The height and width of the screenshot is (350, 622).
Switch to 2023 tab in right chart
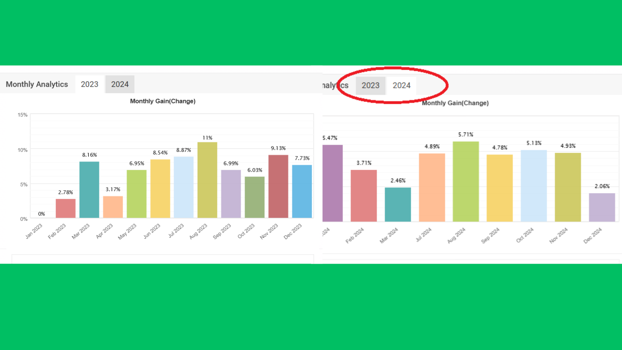(371, 86)
